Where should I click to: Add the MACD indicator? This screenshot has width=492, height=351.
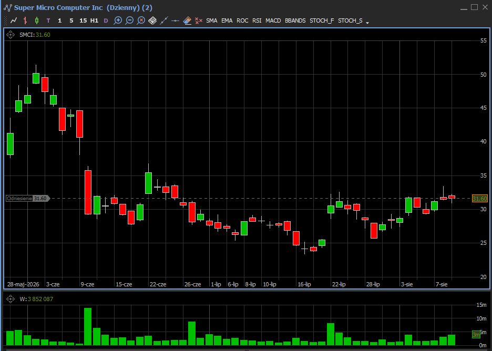pos(273,20)
